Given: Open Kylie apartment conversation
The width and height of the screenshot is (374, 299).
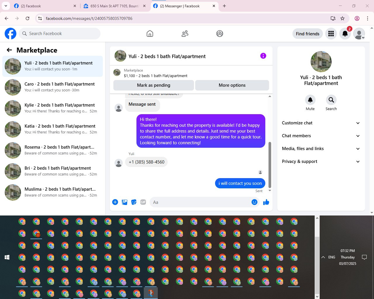Looking at the screenshot, I should click(53, 108).
